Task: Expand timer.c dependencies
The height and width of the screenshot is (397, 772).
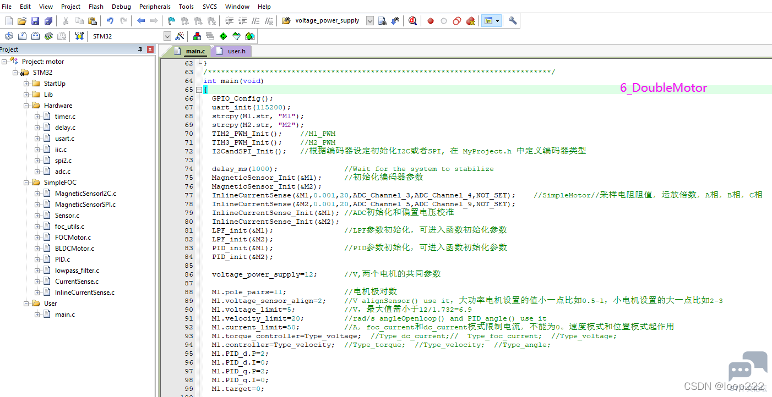Action: click(x=37, y=117)
